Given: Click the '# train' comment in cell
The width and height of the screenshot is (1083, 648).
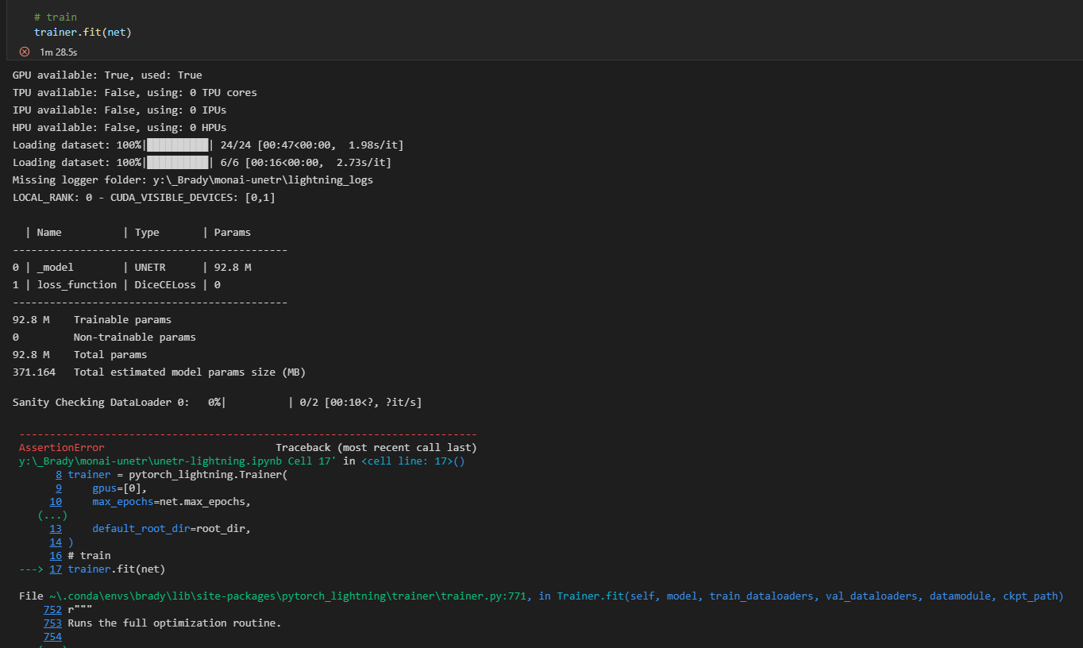Looking at the screenshot, I should (56, 17).
